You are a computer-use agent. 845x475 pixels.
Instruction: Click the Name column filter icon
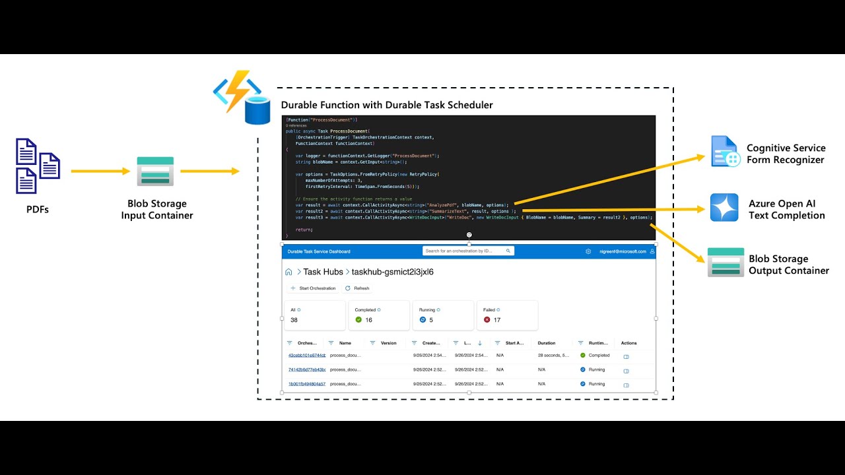click(331, 343)
